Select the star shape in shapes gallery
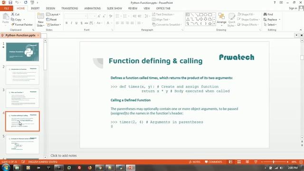This screenshot has width=304, height=171. click(x=210, y=24)
